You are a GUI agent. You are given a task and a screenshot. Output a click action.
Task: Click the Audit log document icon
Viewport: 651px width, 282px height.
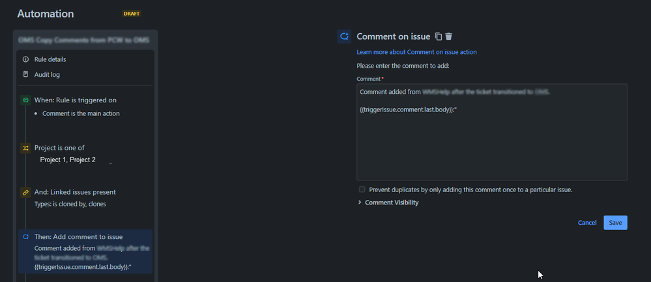25,75
